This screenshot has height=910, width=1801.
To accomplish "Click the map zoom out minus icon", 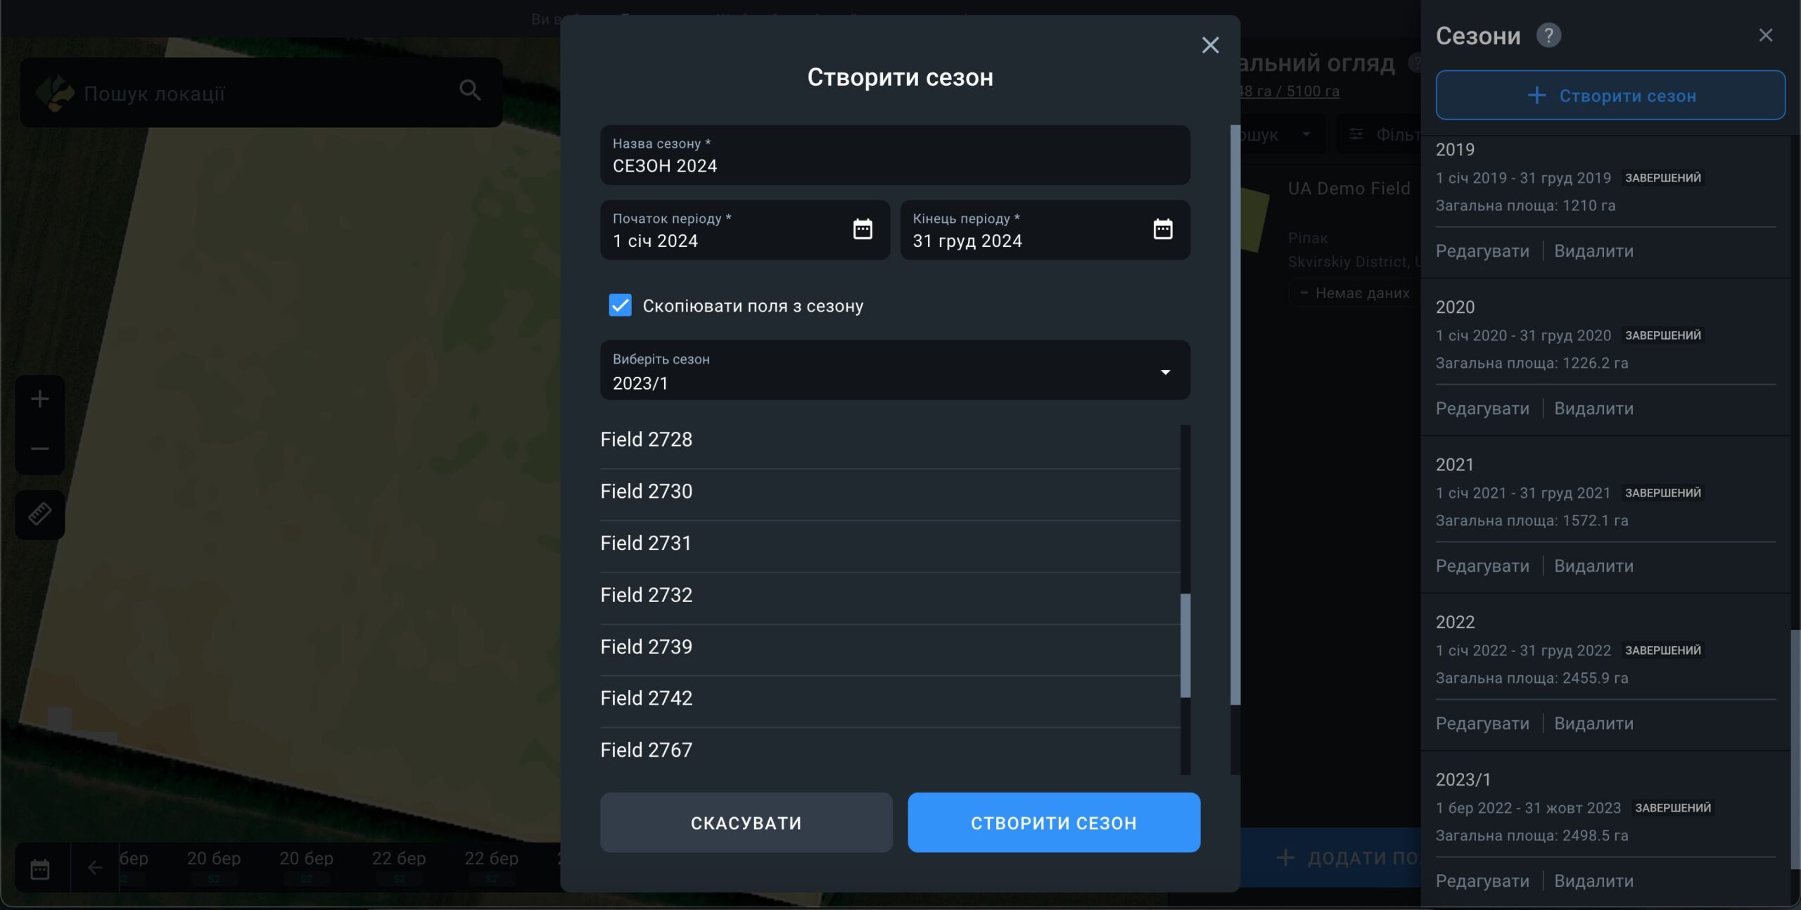I will [x=40, y=449].
